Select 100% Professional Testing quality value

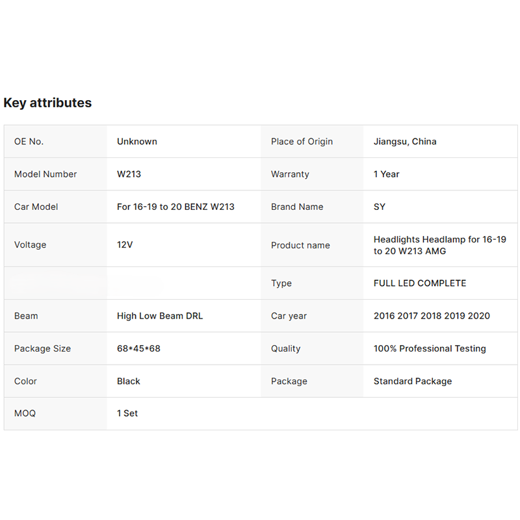click(430, 348)
